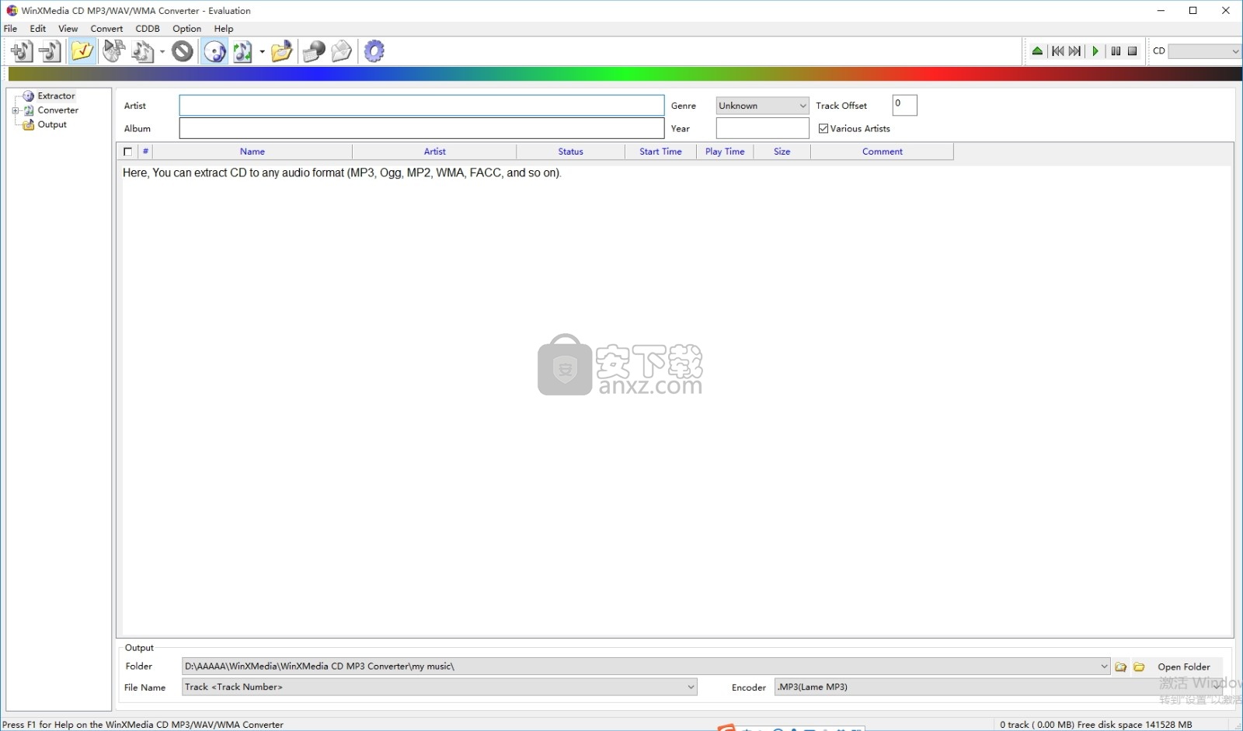The height and width of the screenshot is (731, 1243).
Task: Open the dropdown arrow beside converter icon
Action: (263, 52)
